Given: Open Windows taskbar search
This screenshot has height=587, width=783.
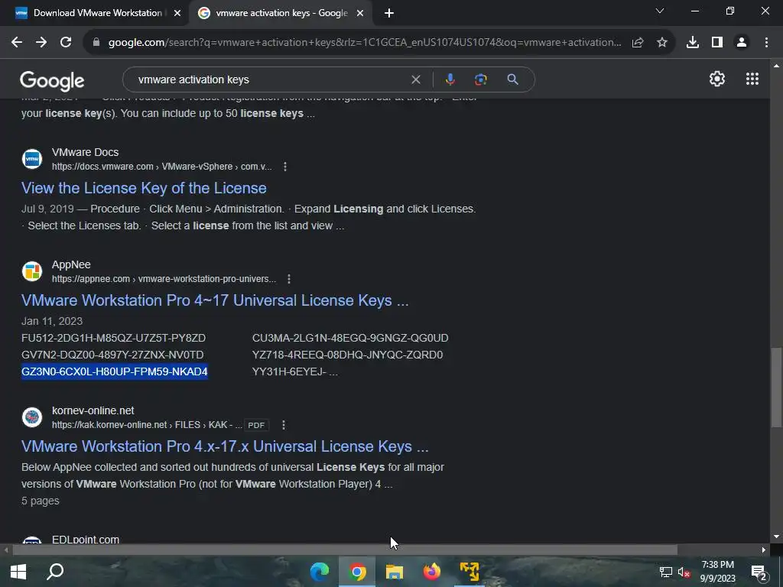Looking at the screenshot, I should tap(55, 572).
